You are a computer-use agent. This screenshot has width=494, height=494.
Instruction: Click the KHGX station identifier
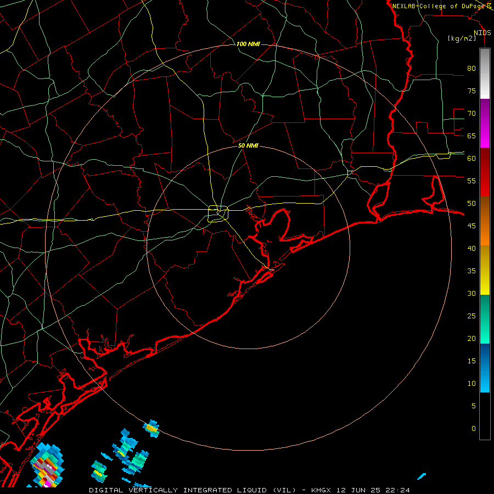click(322, 490)
